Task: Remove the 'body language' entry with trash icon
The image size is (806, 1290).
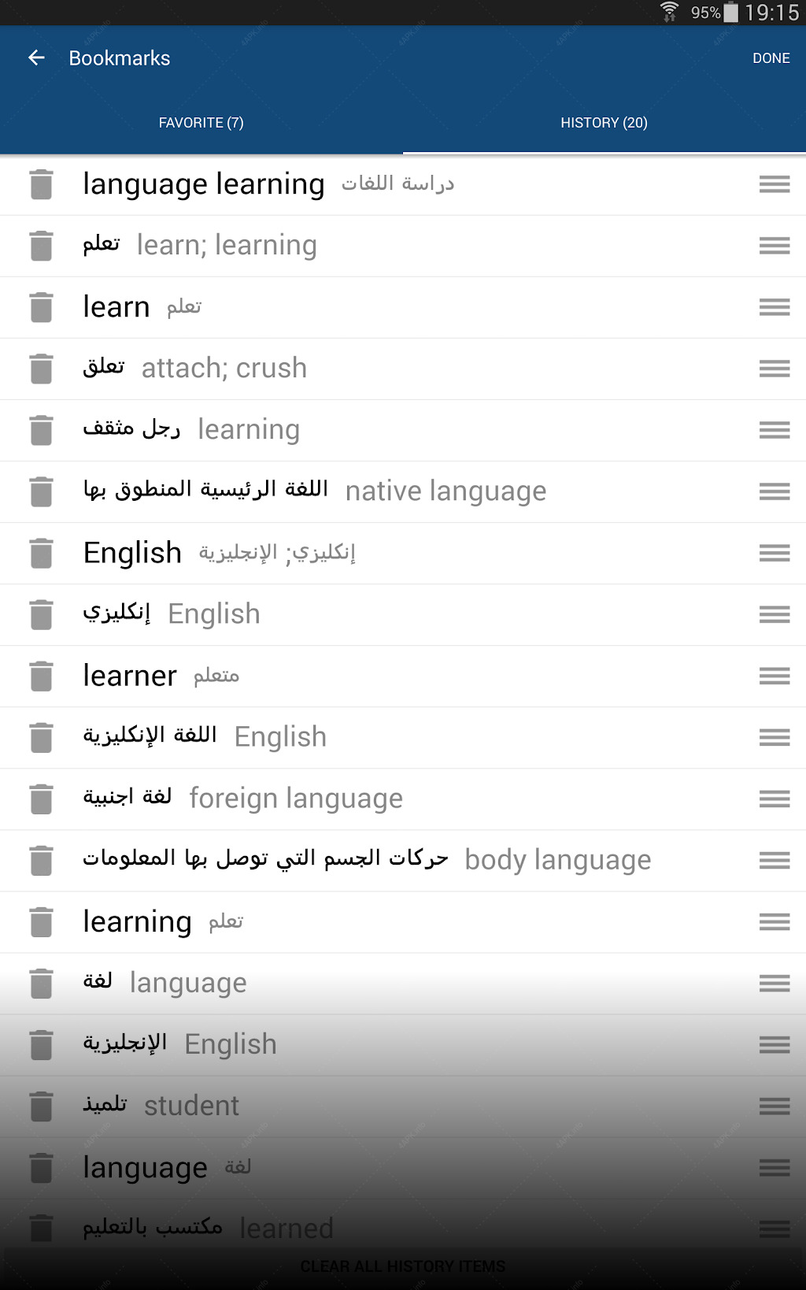Action: (41, 860)
